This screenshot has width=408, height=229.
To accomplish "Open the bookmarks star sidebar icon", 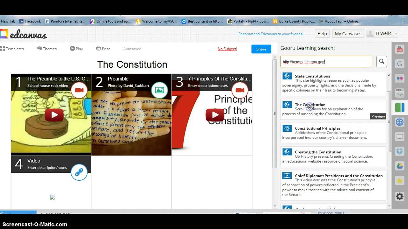I will [400, 181].
